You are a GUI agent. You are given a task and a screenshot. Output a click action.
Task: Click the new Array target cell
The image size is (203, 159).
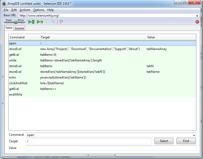(x=90, y=49)
